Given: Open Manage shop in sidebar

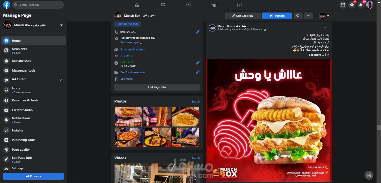Looking at the screenshot, I should [x=33, y=61].
